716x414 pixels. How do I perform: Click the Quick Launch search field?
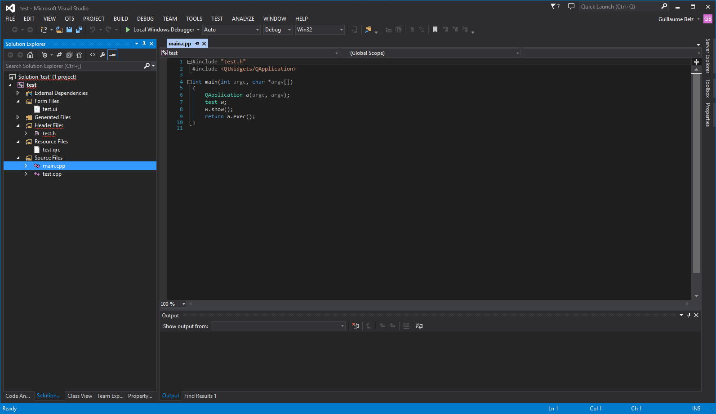[x=620, y=7]
